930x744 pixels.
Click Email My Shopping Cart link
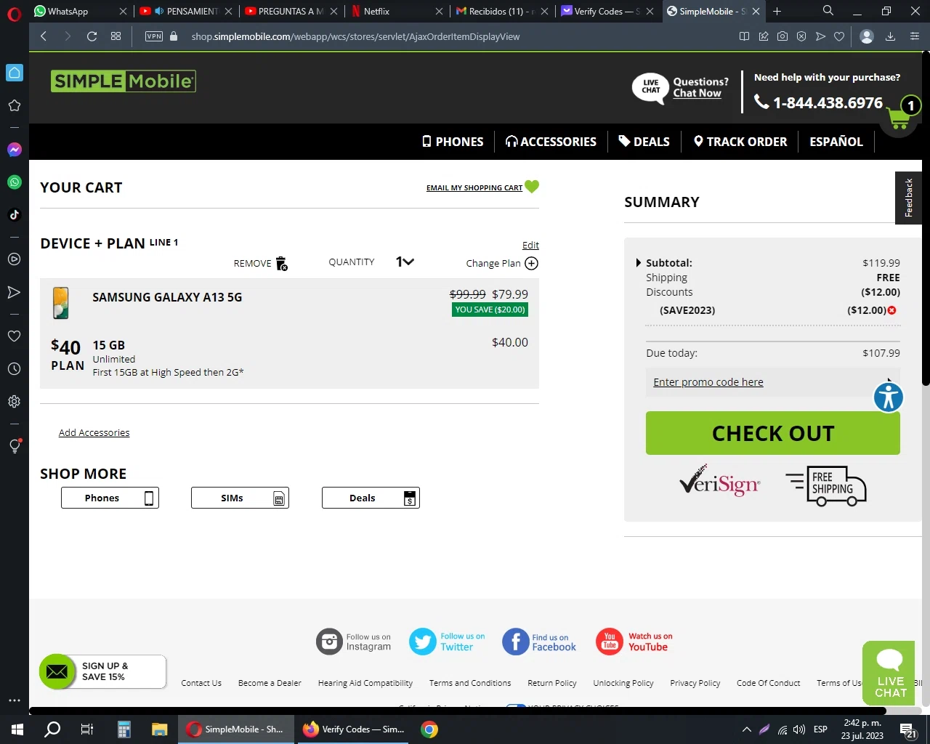pos(474,187)
